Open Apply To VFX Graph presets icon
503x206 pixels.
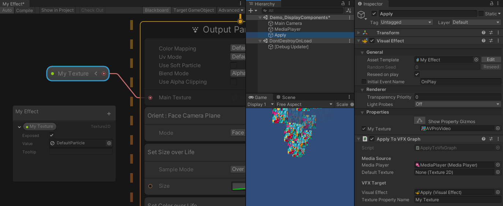click(491, 139)
